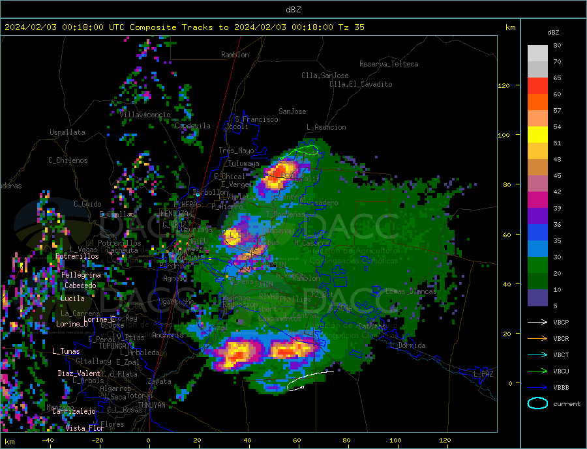Click the Uspallata label on the map
Screen dimensions: 587x449
point(67,132)
